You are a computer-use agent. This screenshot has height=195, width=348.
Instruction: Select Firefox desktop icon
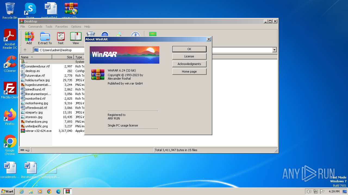point(10,117)
